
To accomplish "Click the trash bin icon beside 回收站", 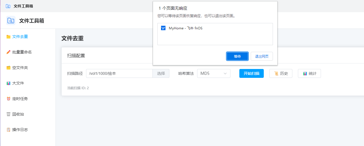I will [8, 114].
